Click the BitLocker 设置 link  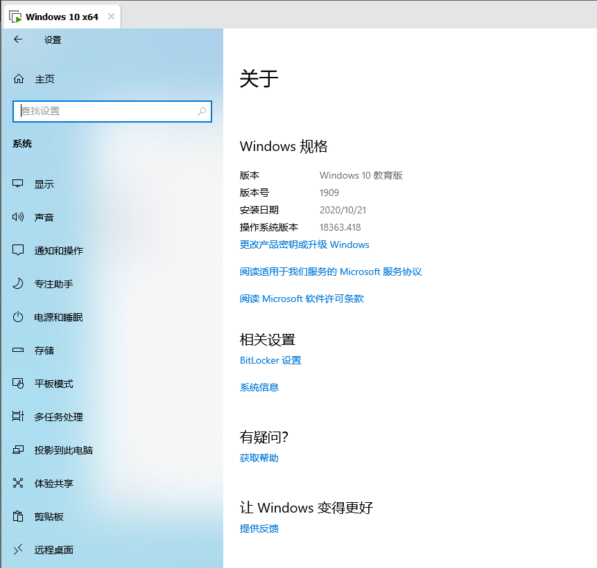tap(270, 360)
